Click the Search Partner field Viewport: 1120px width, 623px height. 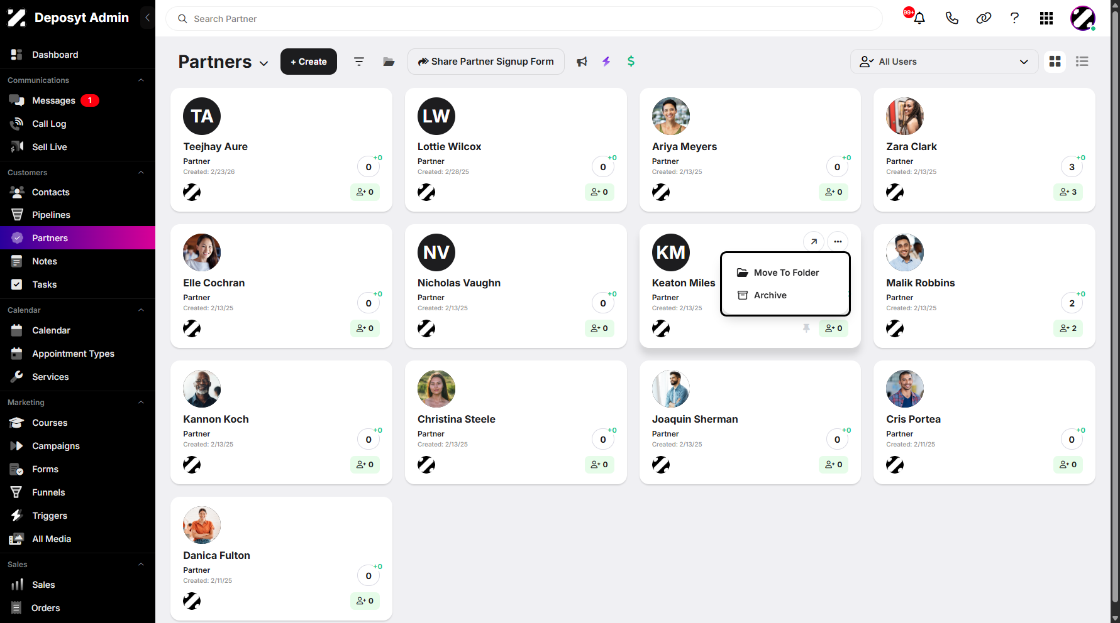click(x=524, y=19)
